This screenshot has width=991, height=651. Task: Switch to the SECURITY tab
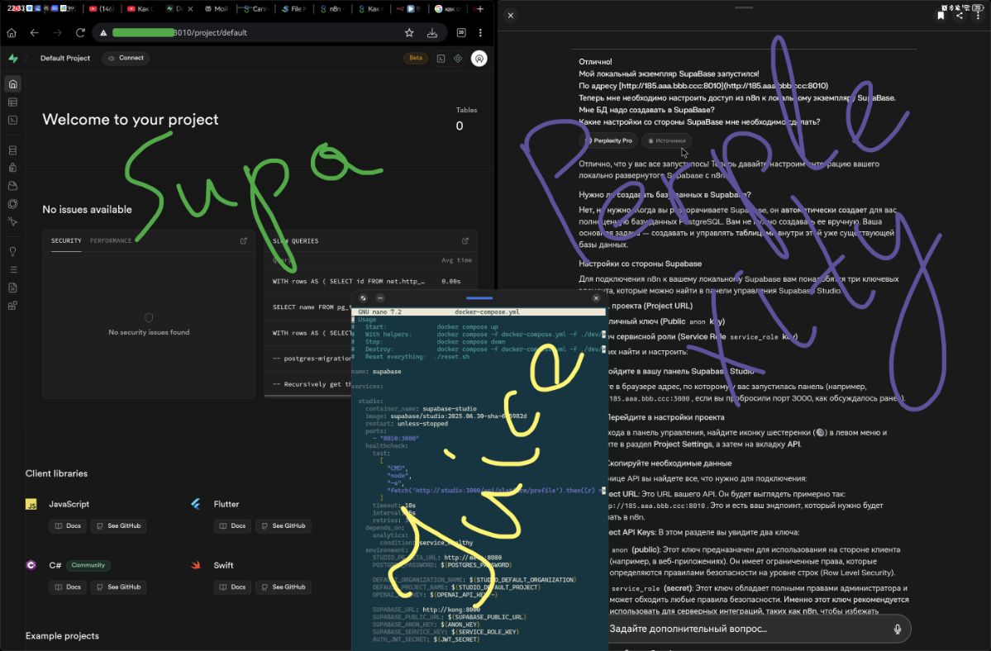[x=66, y=240]
